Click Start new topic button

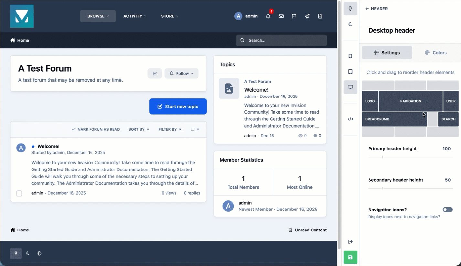178,107
